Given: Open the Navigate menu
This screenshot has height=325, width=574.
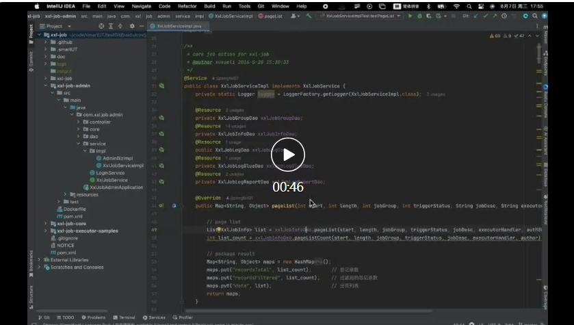Looking at the screenshot, I should (142, 6).
